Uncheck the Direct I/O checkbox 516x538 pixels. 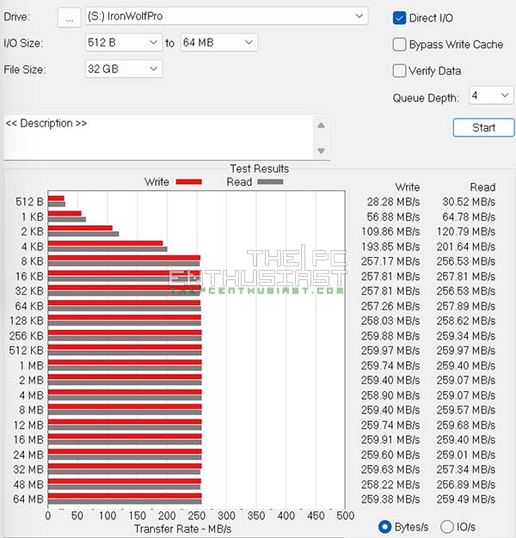pyautogui.click(x=399, y=18)
